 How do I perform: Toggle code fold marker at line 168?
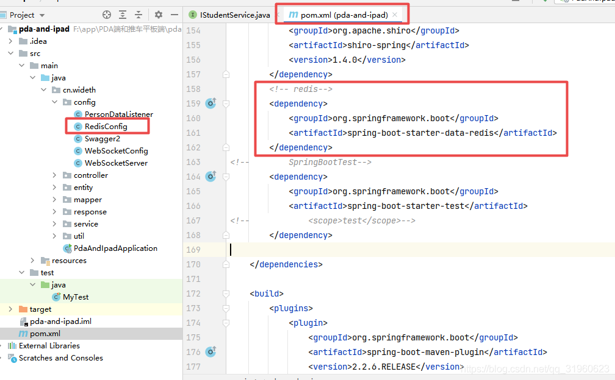pos(226,235)
